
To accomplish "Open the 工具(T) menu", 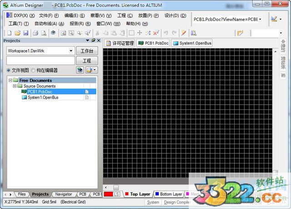I will [x=19, y=24].
